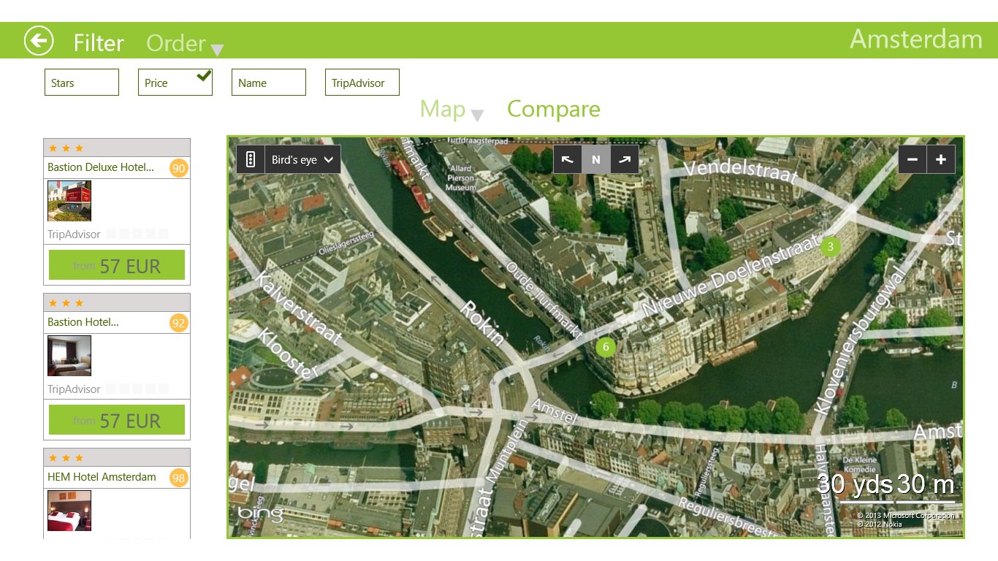Rotate map view clockwise
Screen dimensions: 998x561
click(624, 159)
